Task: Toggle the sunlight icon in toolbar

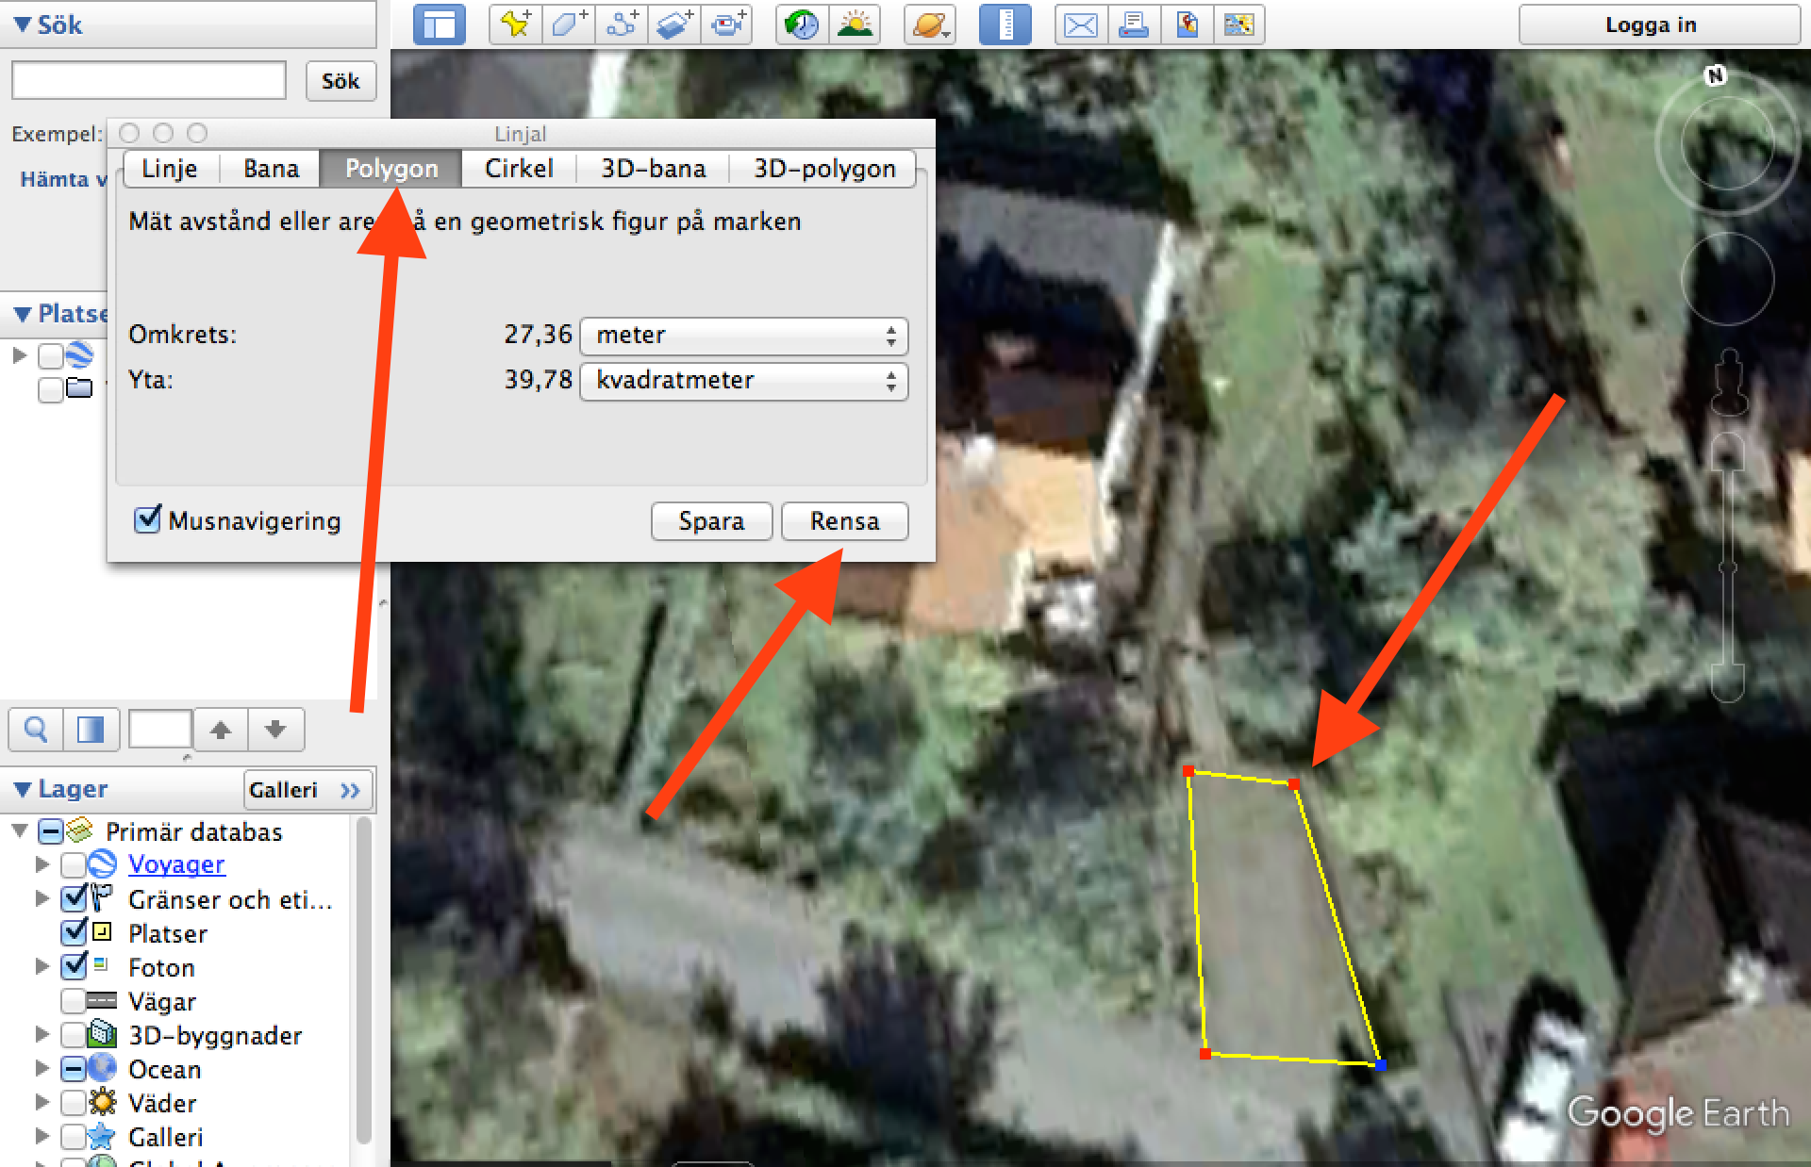Action: point(855,25)
